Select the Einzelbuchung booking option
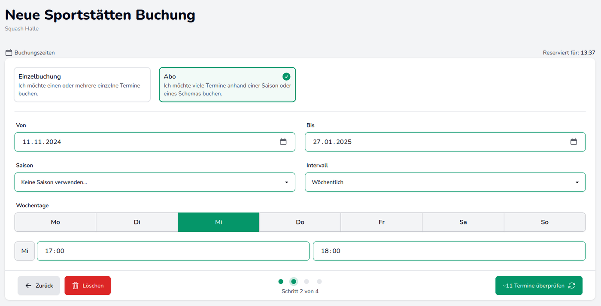The height and width of the screenshot is (306, 601). 82,85
